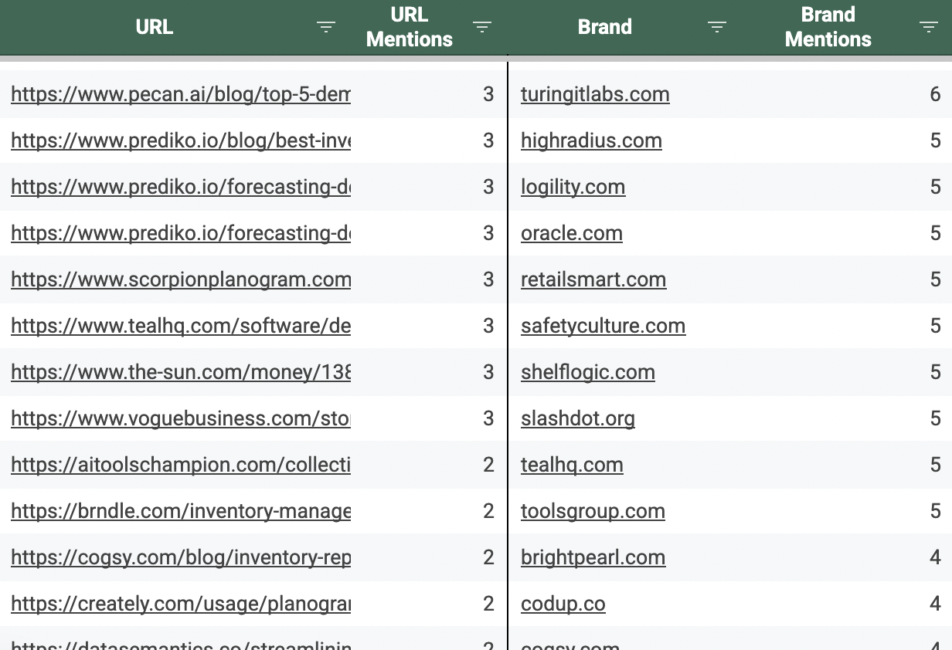Open the pecan.ai blog URL link
This screenshot has height=650, width=952.
pos(181,94)
